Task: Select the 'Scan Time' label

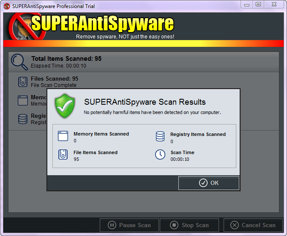Action: tap(183, 152)
